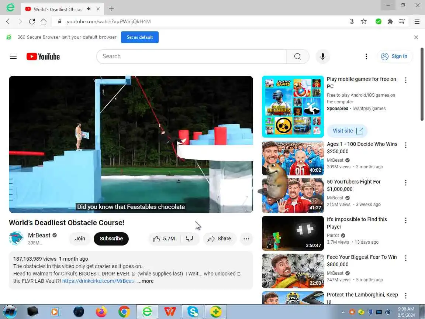Open the Protect The Lamborghini video title

[x=362, y=298]
